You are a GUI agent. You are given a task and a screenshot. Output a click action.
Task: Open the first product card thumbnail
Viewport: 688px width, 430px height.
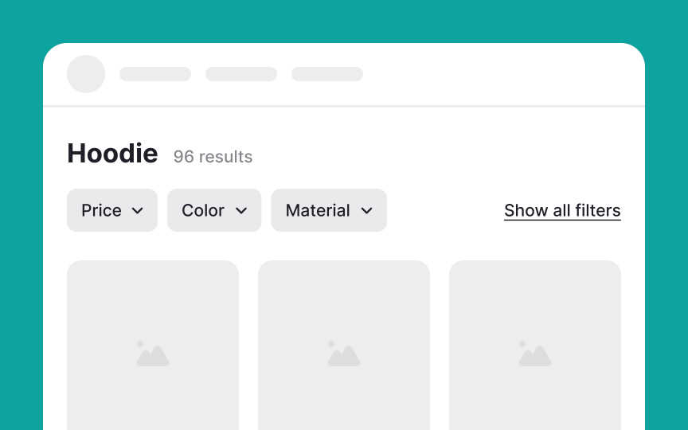153,346
